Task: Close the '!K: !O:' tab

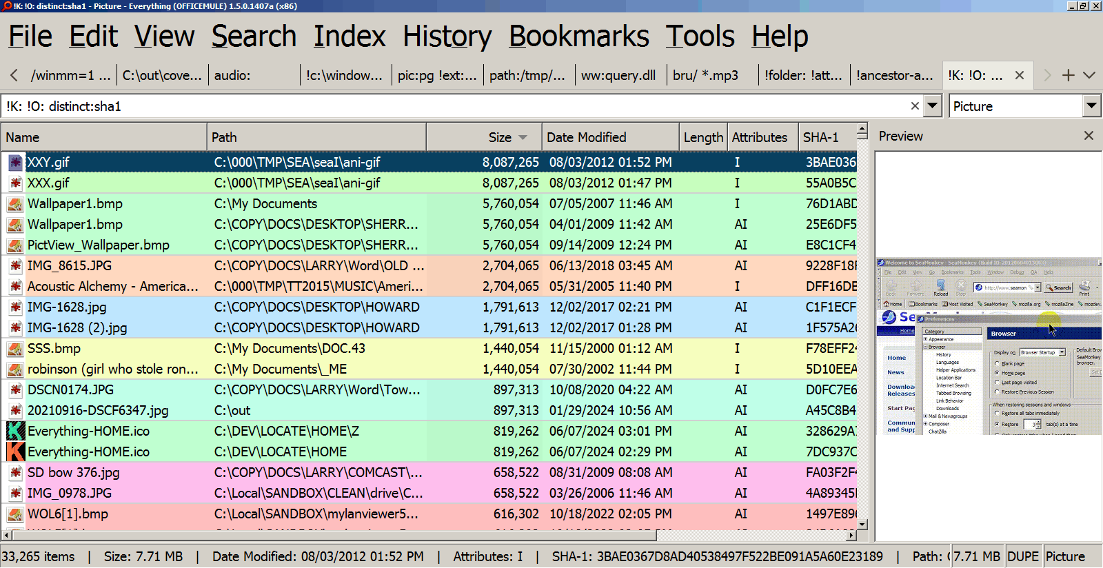Action: tap(1020, 75)
